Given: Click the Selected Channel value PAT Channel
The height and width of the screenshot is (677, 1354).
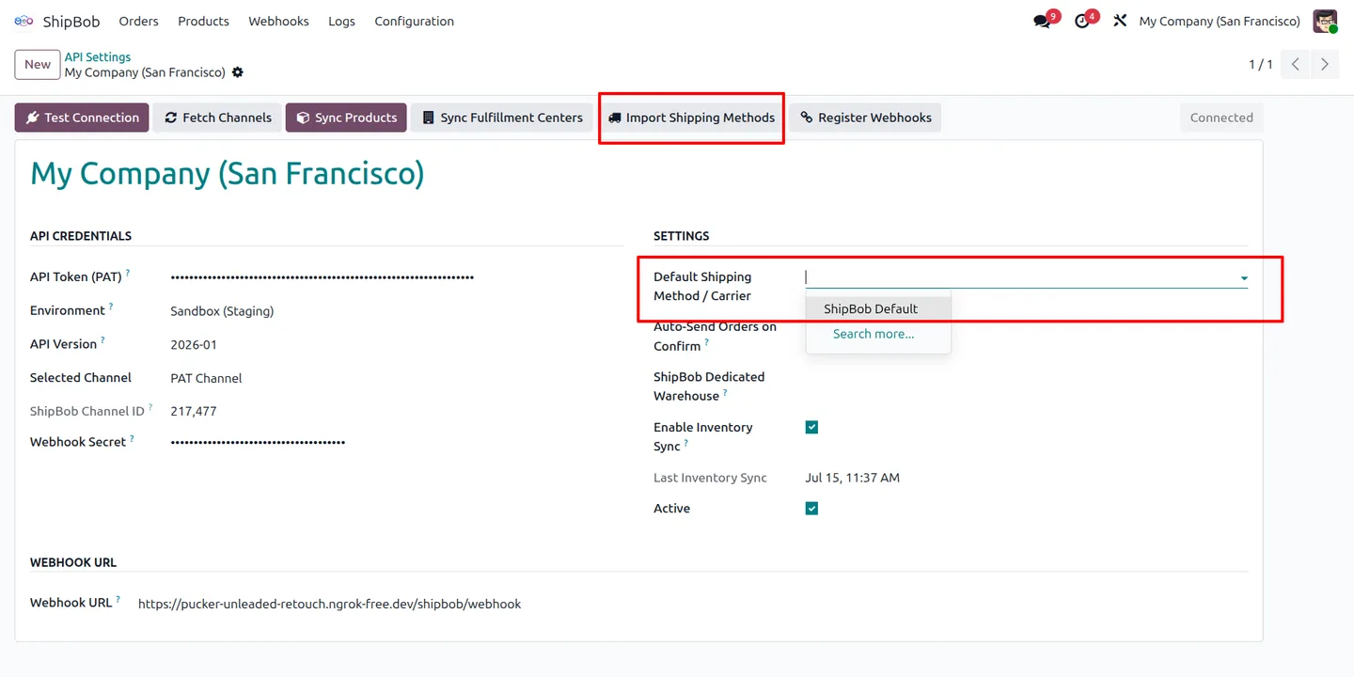Looking at the screenshot, I should point(206,378).
